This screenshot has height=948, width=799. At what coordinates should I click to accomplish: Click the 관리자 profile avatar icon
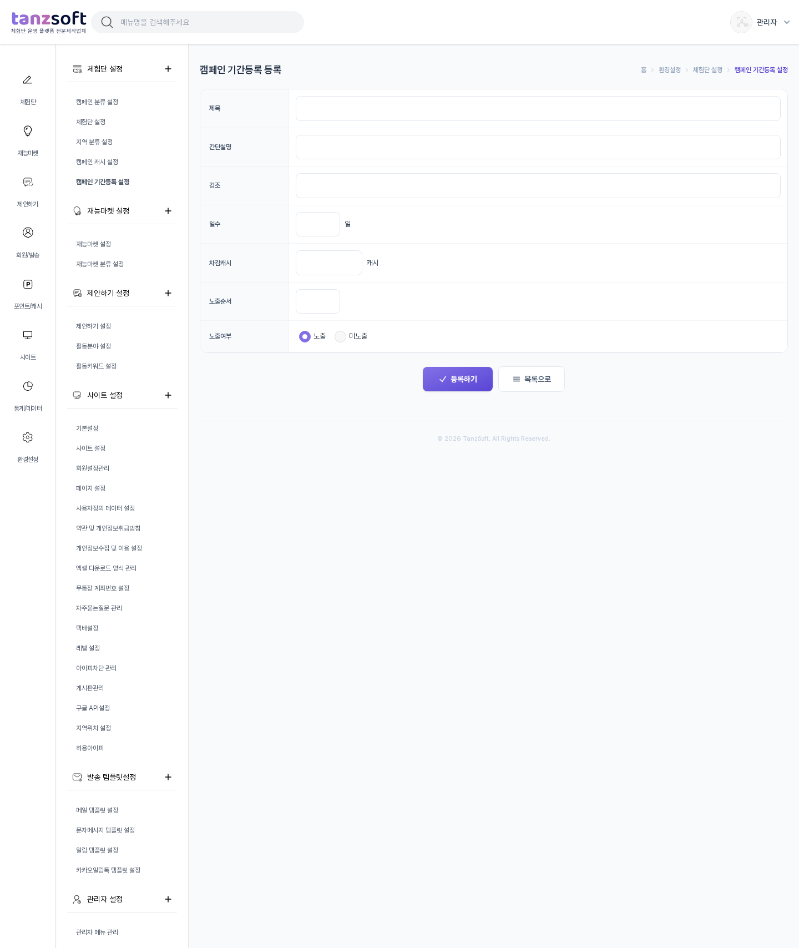point(741,22)
